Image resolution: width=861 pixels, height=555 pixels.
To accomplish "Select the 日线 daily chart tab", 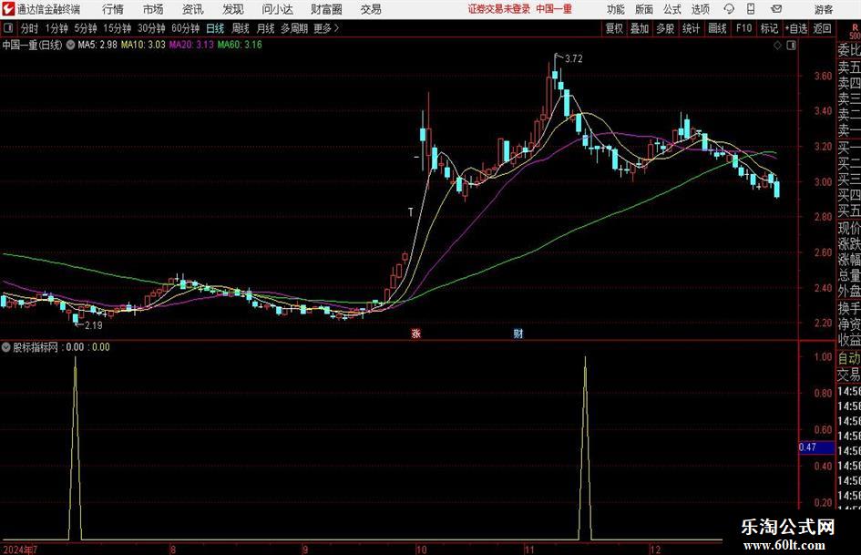I will [x=215, y=28].
